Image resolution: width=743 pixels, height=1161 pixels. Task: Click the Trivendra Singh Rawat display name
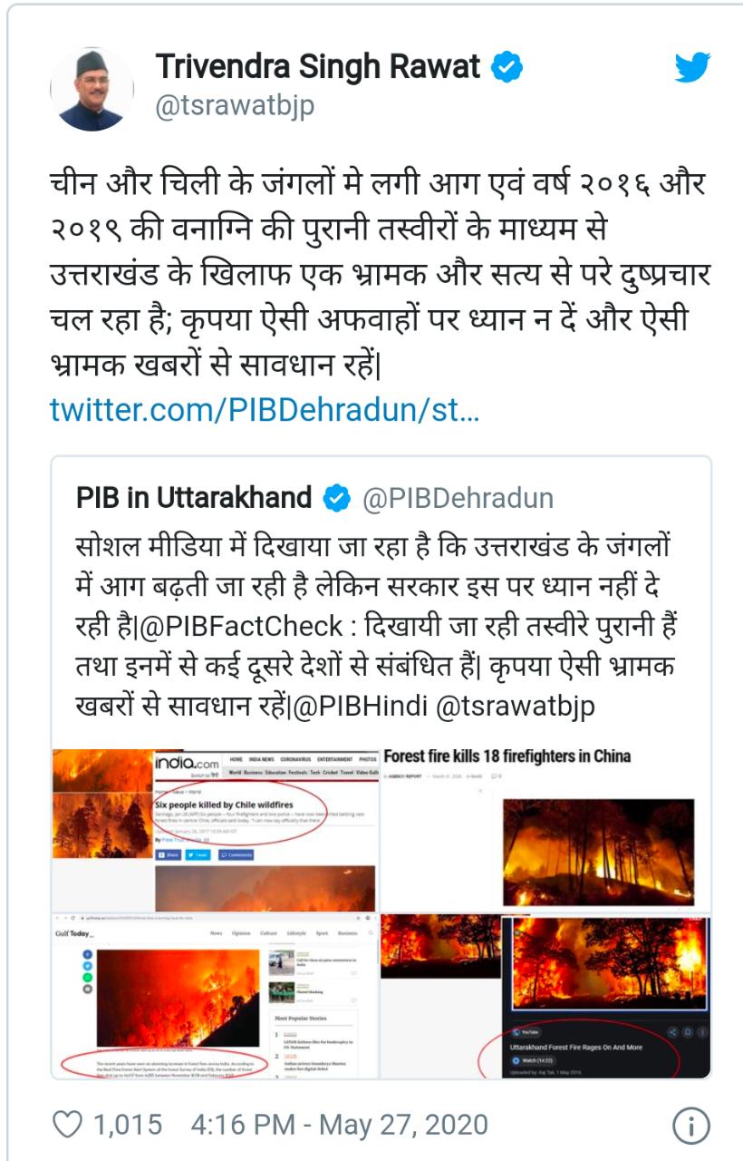tap(319, 66)
